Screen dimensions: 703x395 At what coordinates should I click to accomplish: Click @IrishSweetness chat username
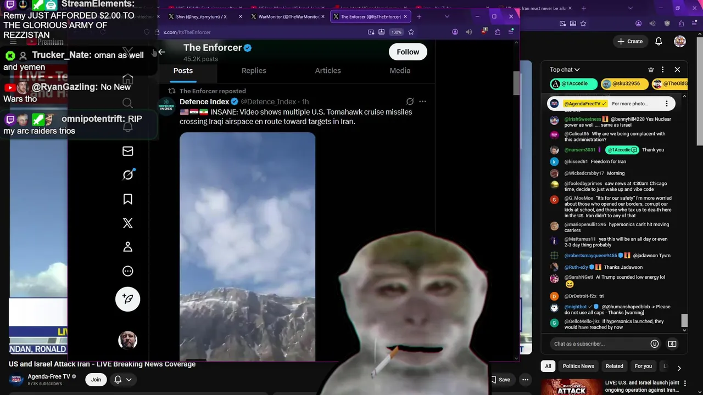click(582, 119)
